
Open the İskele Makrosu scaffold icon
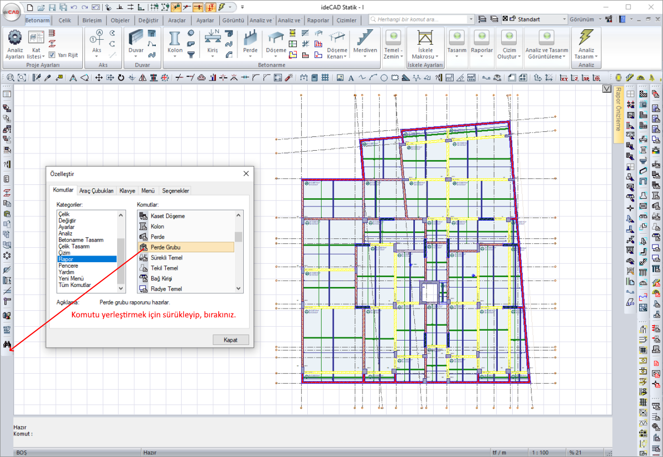[425, 39]
